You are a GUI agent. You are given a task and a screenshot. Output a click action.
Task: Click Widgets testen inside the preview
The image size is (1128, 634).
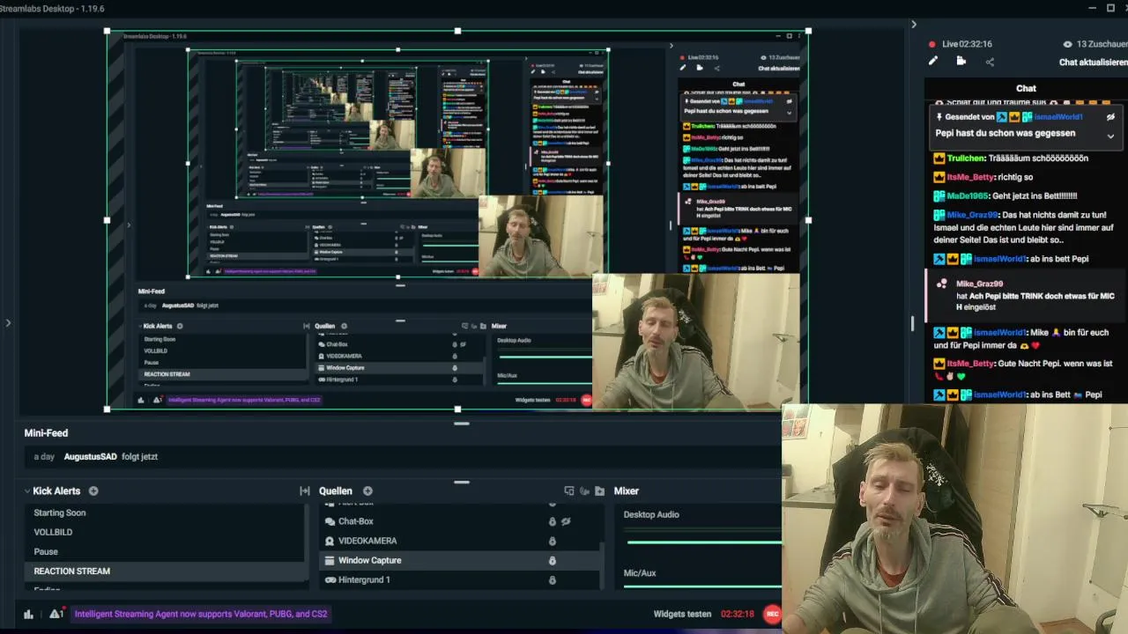[x=532, y=400]
